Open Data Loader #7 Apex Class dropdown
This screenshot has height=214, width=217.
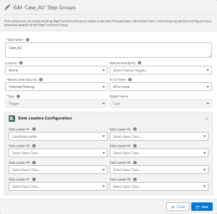click(x=58, y=186)
